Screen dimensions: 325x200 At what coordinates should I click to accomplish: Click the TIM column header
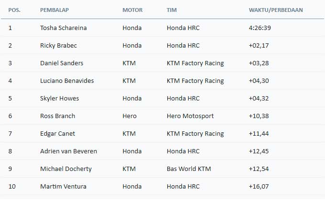[171, 10]
